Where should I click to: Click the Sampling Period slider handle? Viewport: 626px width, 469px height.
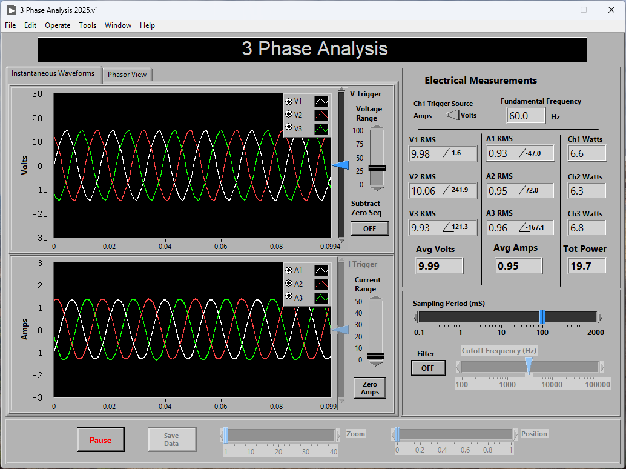(x=542, y=317)
